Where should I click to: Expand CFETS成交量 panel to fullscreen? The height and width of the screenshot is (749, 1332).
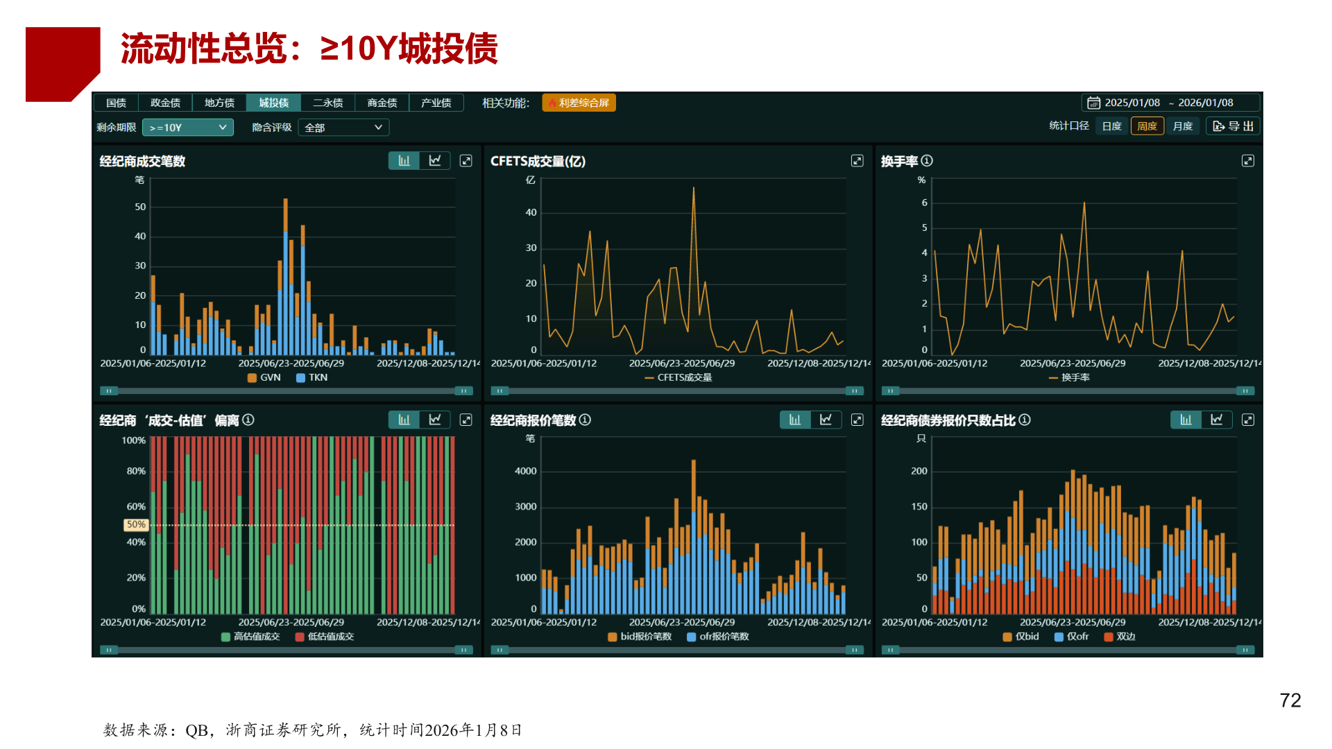(858, 160)
